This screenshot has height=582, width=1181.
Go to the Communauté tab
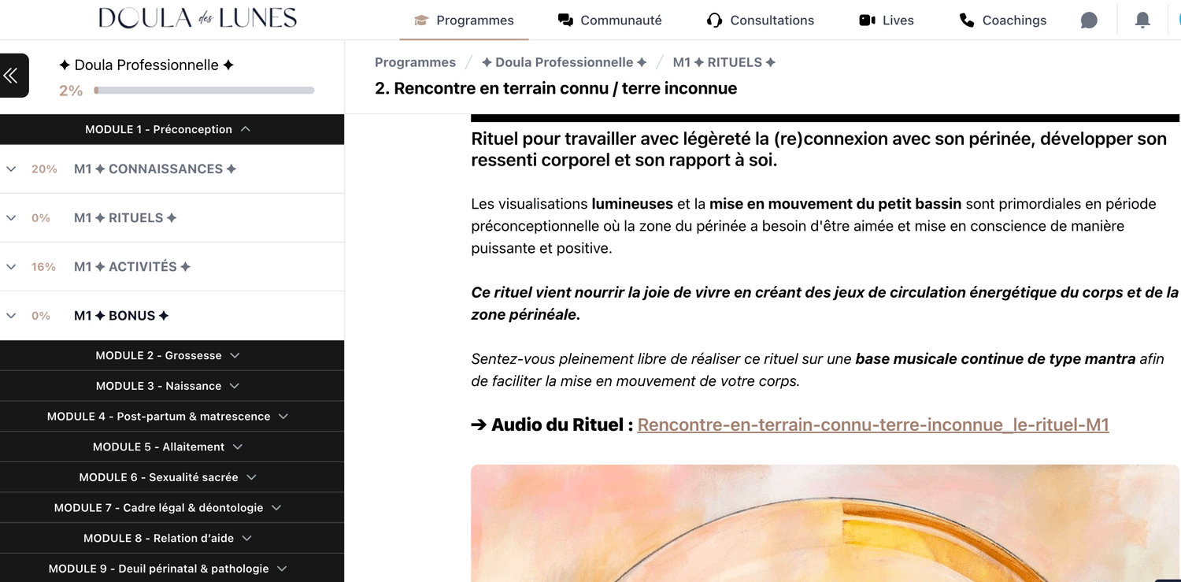pyautogui.click(x=610, y=20)
